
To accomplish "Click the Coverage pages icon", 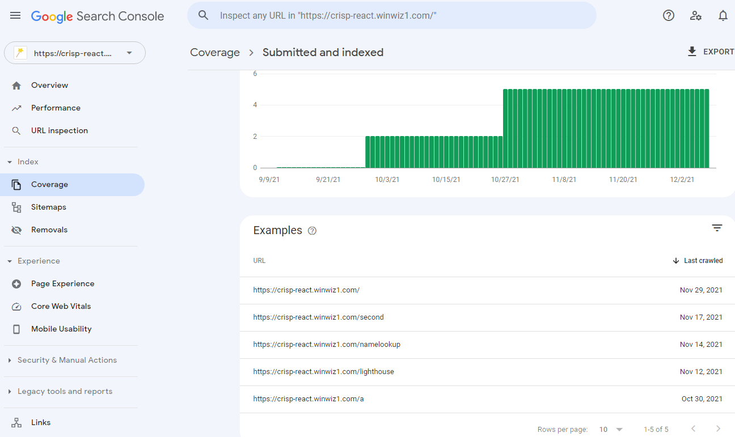I will click(16, 185).
